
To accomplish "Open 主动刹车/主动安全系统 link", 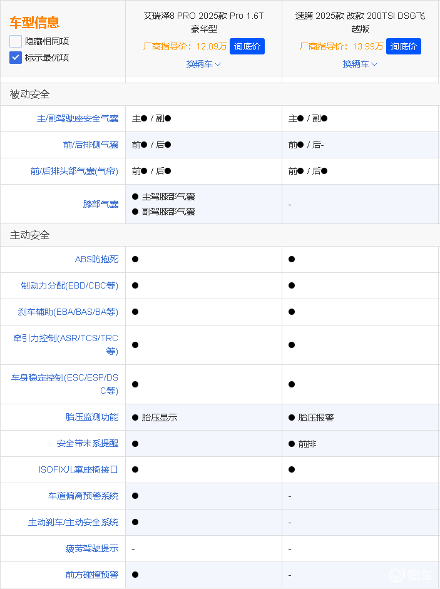I will (73, 522).
